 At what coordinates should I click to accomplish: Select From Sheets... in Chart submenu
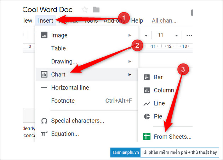coord(165,137)
